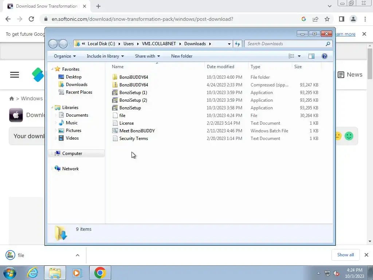Open the Softonic hamburger menu
The height and width of the screenshot is (280, 373).
[15, 75]
